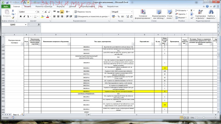Click the Percent Style icon
Viewport: 221px width, 124px height.
(119, 17)
